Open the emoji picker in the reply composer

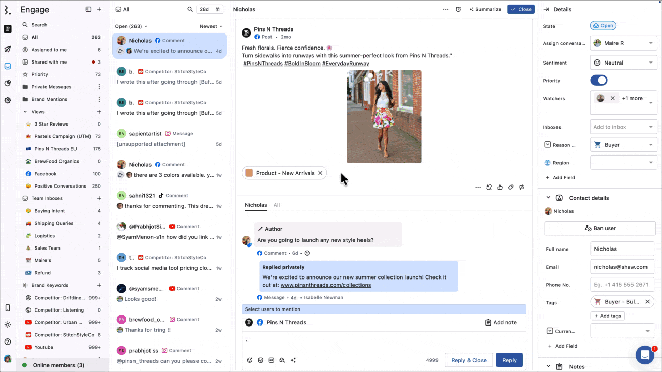250,360
